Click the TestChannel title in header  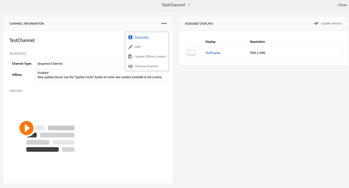click(x=173, y=5)
